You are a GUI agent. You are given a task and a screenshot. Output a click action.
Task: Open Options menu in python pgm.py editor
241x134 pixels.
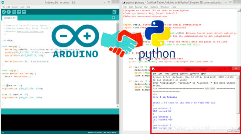click(154, 7)
